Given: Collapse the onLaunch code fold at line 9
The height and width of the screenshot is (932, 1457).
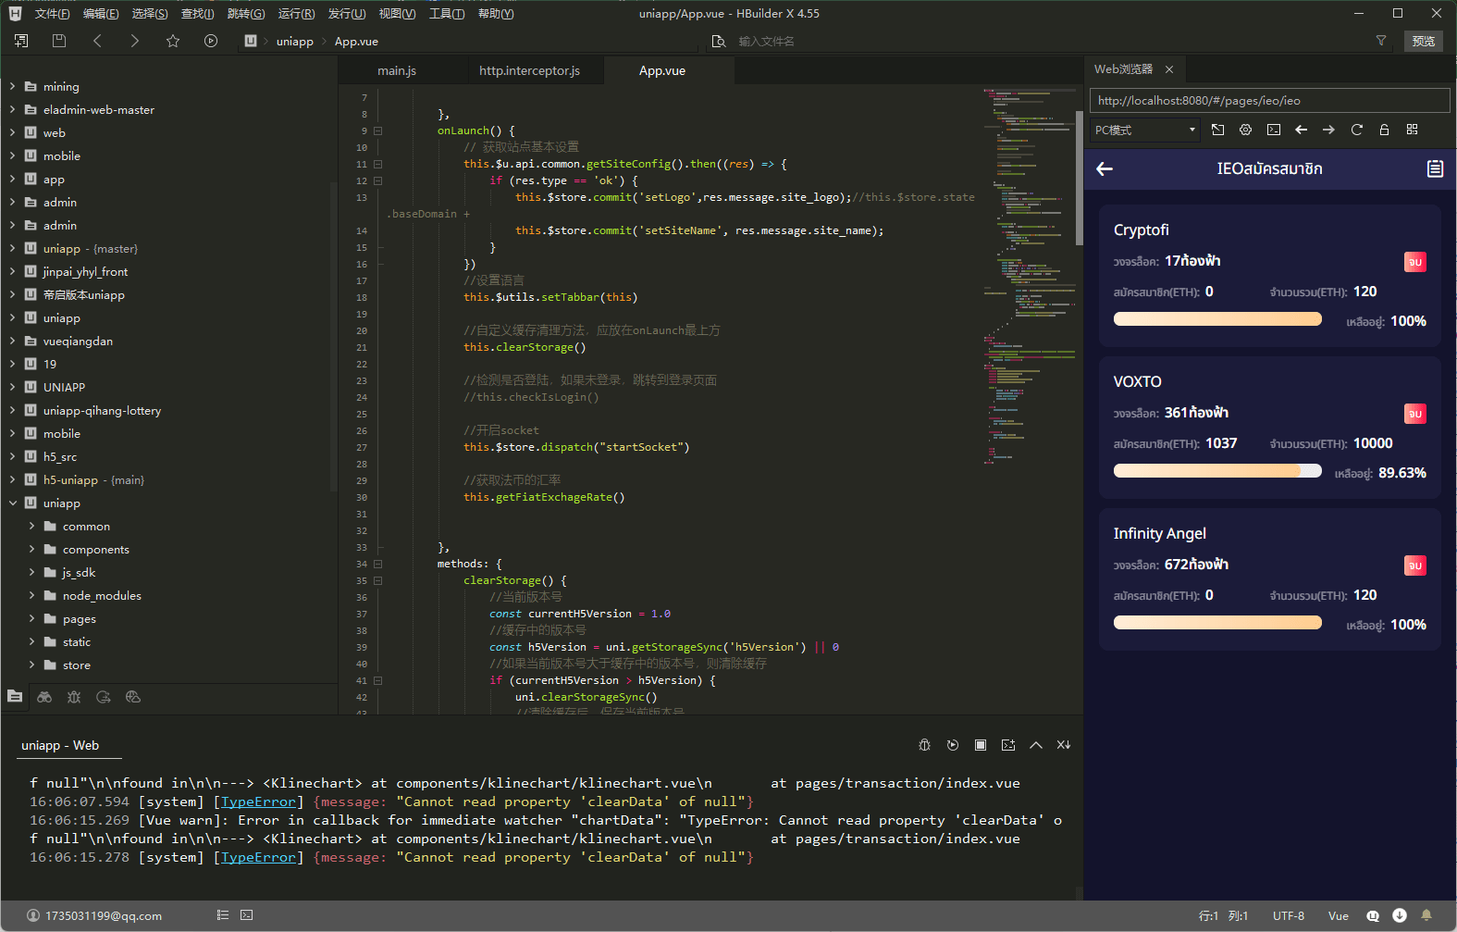Looking at the screenshot, I should coord(377,130).
